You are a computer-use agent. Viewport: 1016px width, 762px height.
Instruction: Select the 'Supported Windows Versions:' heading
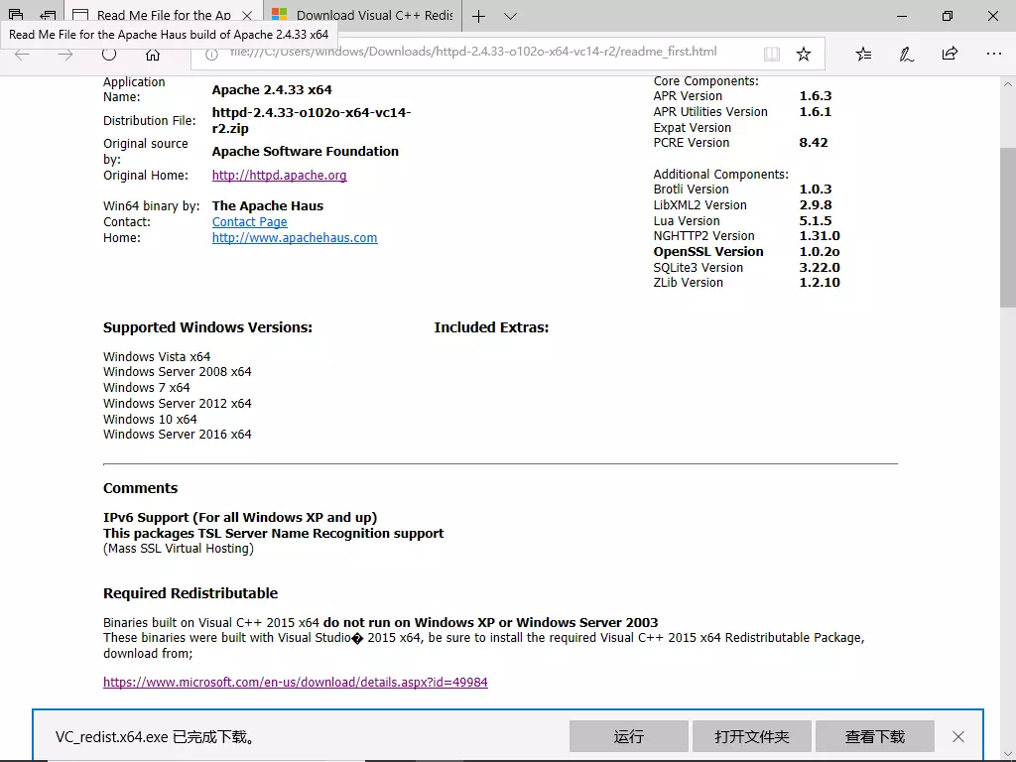click(x=207, y=327)
